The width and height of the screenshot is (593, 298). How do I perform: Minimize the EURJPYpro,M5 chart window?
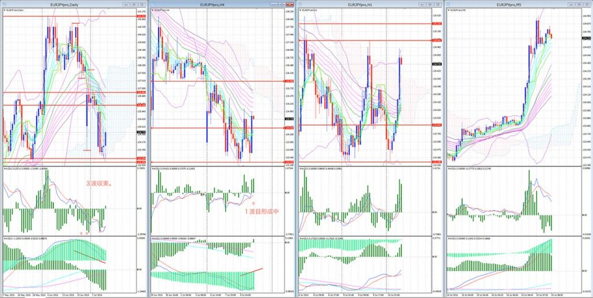coord(571,4)
